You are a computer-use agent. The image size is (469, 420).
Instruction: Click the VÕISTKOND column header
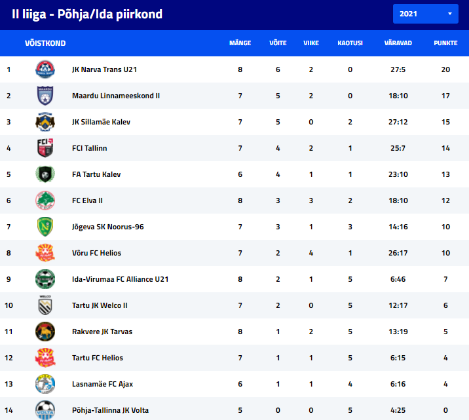pyautogui.click(x=45, y=43)
